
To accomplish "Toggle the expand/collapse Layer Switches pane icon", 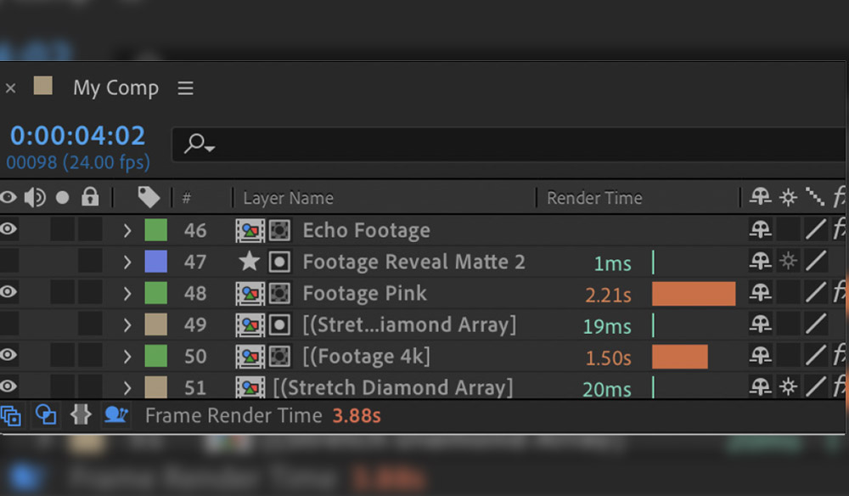I will 12,415.
